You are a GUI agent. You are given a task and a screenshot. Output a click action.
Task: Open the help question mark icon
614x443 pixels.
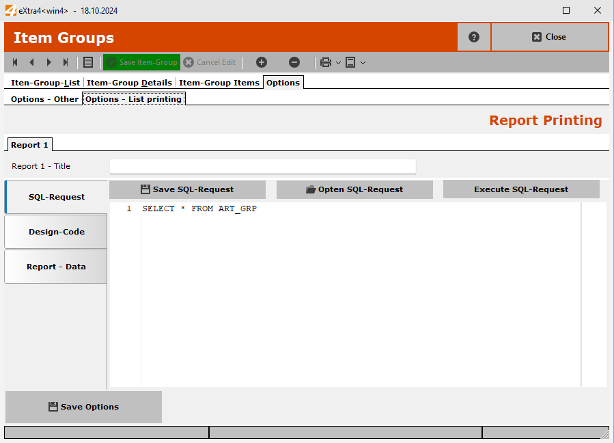(474, 37)
